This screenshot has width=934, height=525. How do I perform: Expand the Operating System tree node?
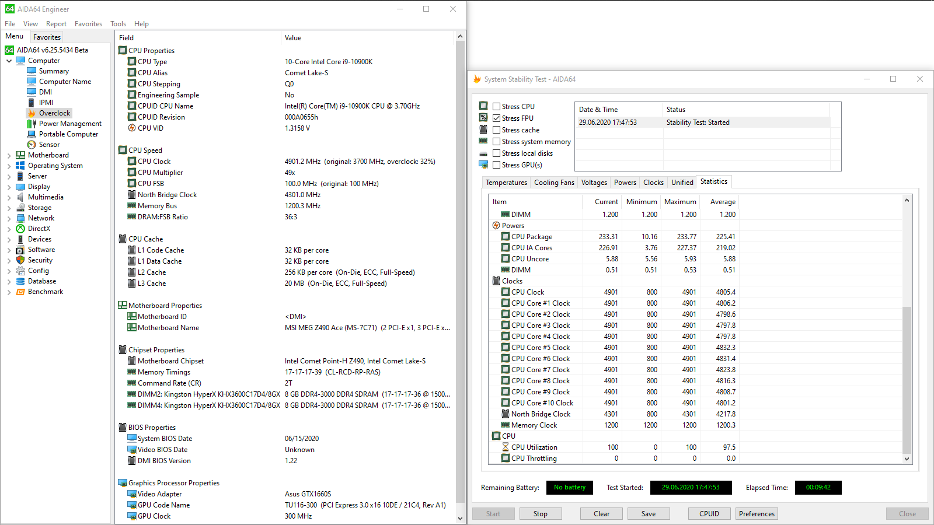click(9, 166)
